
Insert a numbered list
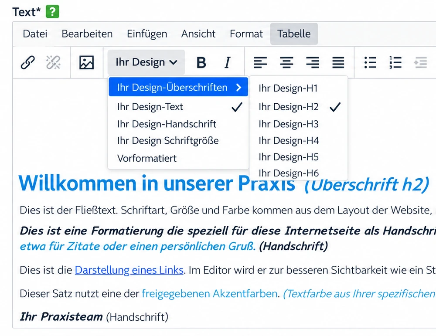pyautogui.click(x=395, y=62)
